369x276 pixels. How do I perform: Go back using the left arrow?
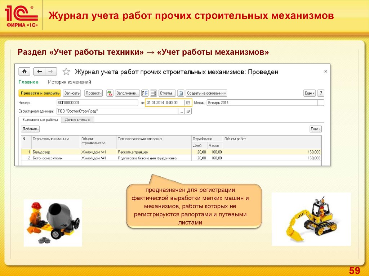coord(40,72)
